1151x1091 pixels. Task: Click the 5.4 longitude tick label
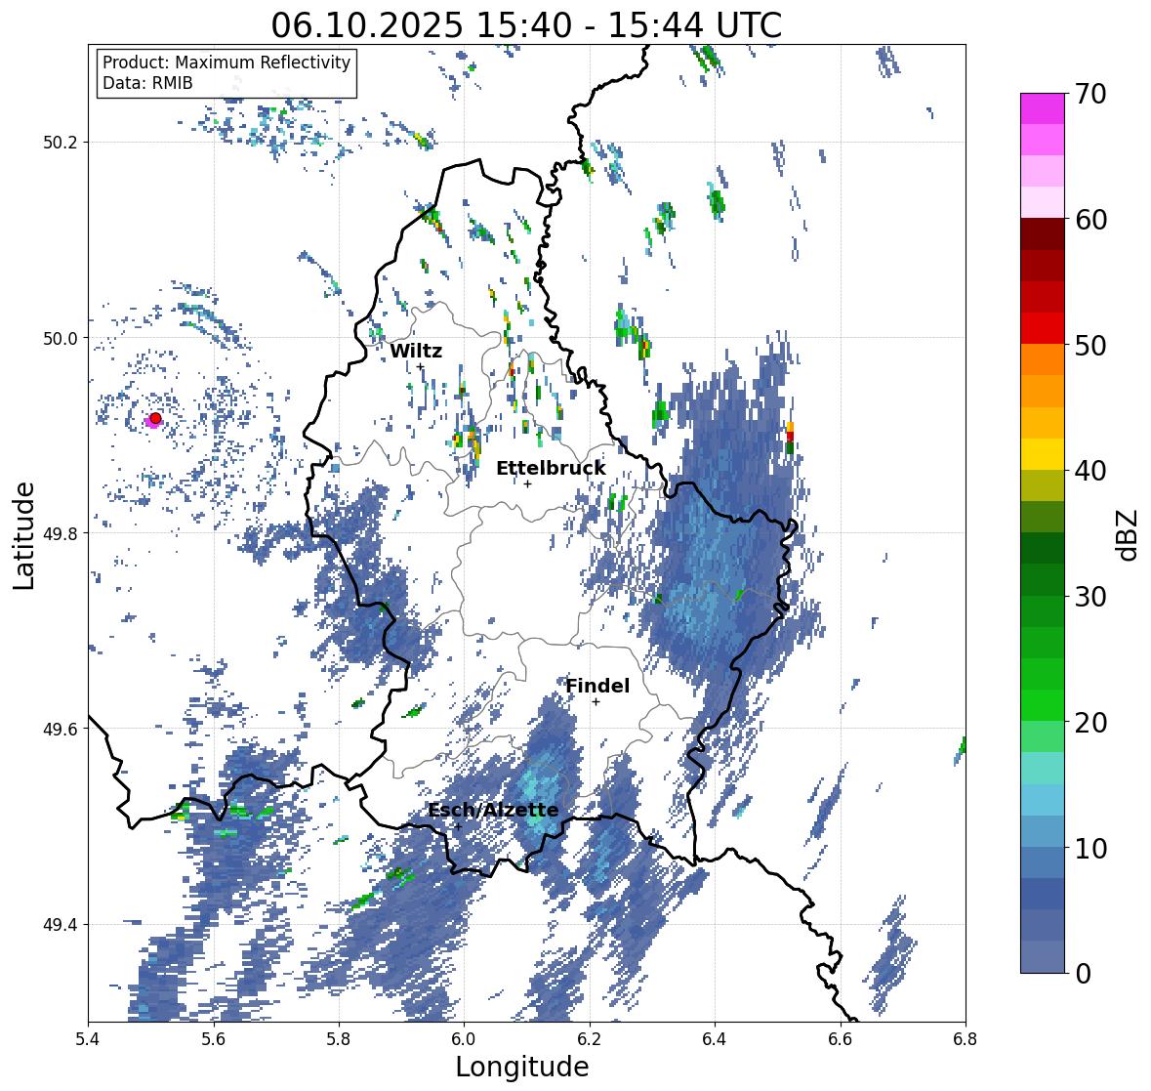(x=88, y=1038)
